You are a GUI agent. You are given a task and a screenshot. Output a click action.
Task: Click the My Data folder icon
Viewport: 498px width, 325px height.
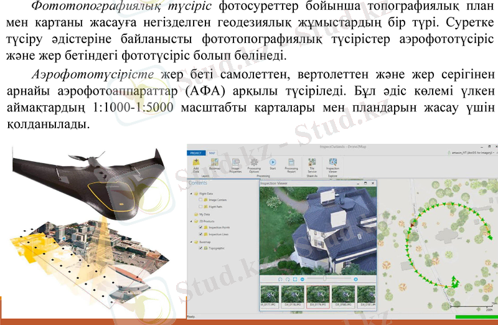tap(196, 214)
